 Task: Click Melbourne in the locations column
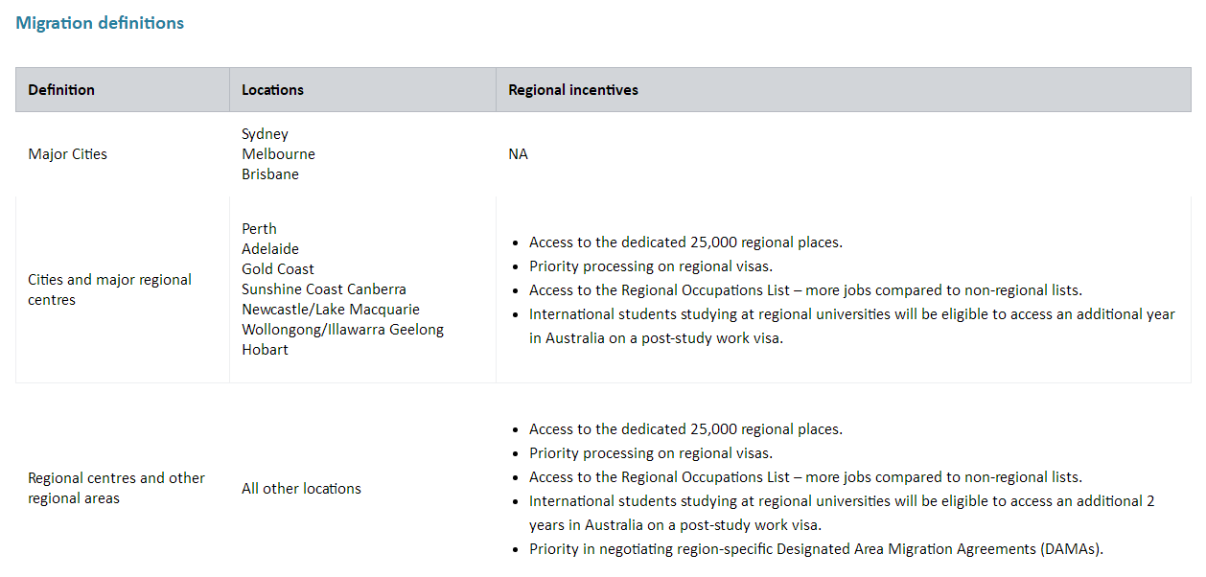pyautogui.click(x=278, y=154)
